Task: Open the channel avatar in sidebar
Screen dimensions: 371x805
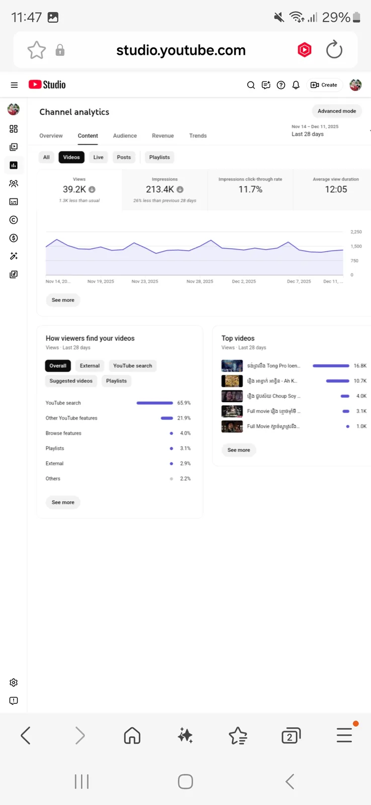Action: pos(14,109)
